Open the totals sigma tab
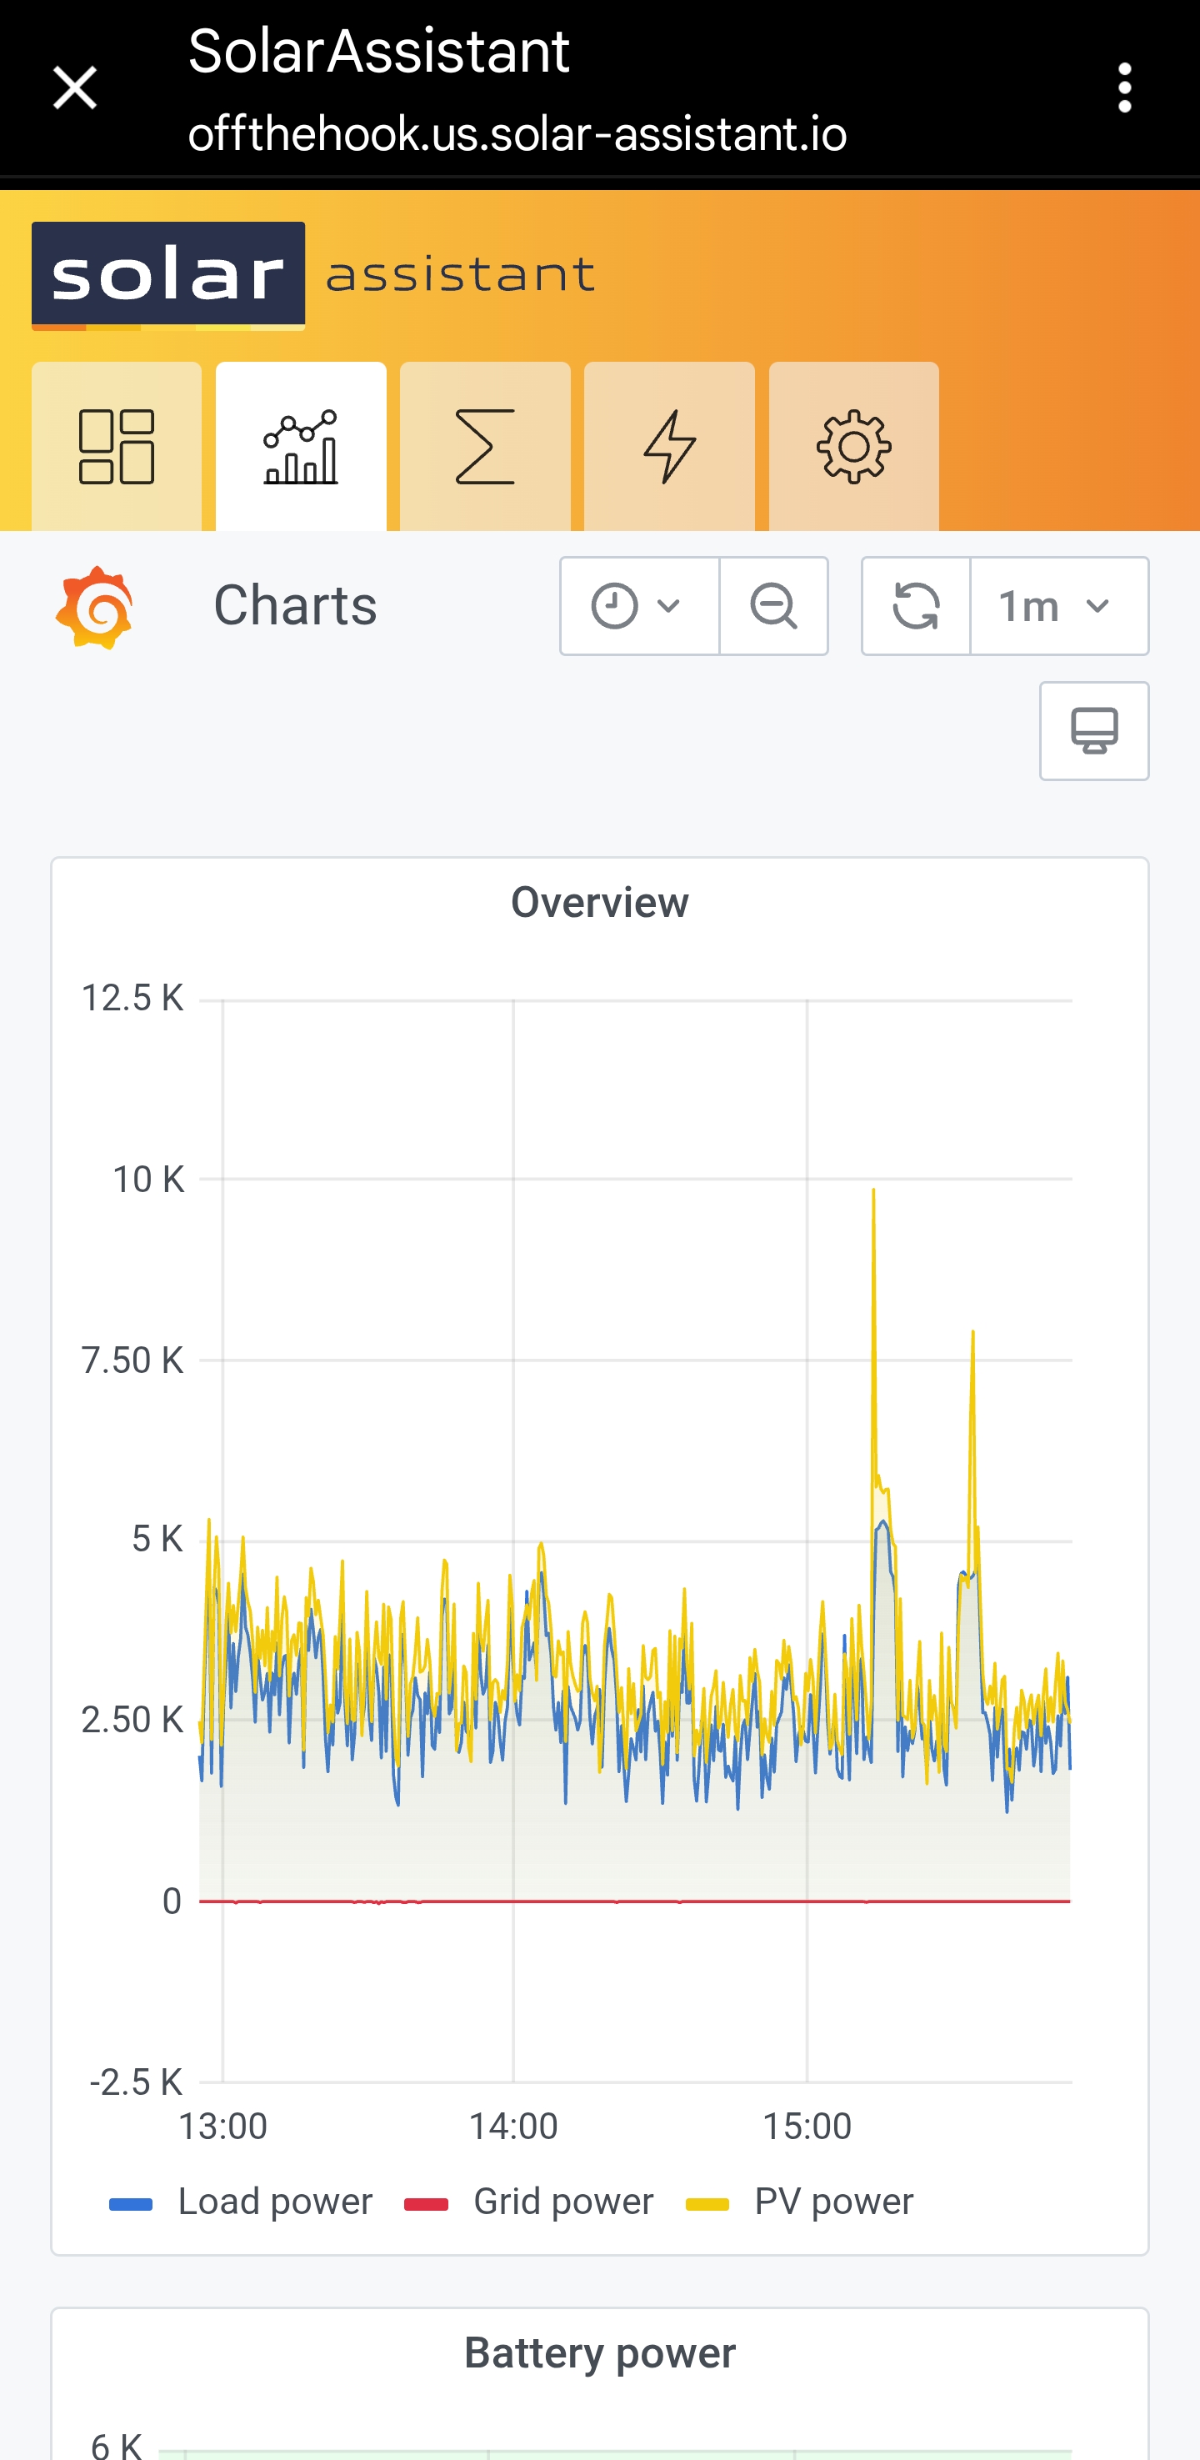This screenshot has height=2460, width=1200. click(485, 446)
